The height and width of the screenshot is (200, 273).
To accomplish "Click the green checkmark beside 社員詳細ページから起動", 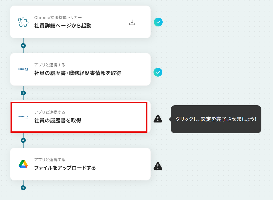I will click(x=158, y=22).
